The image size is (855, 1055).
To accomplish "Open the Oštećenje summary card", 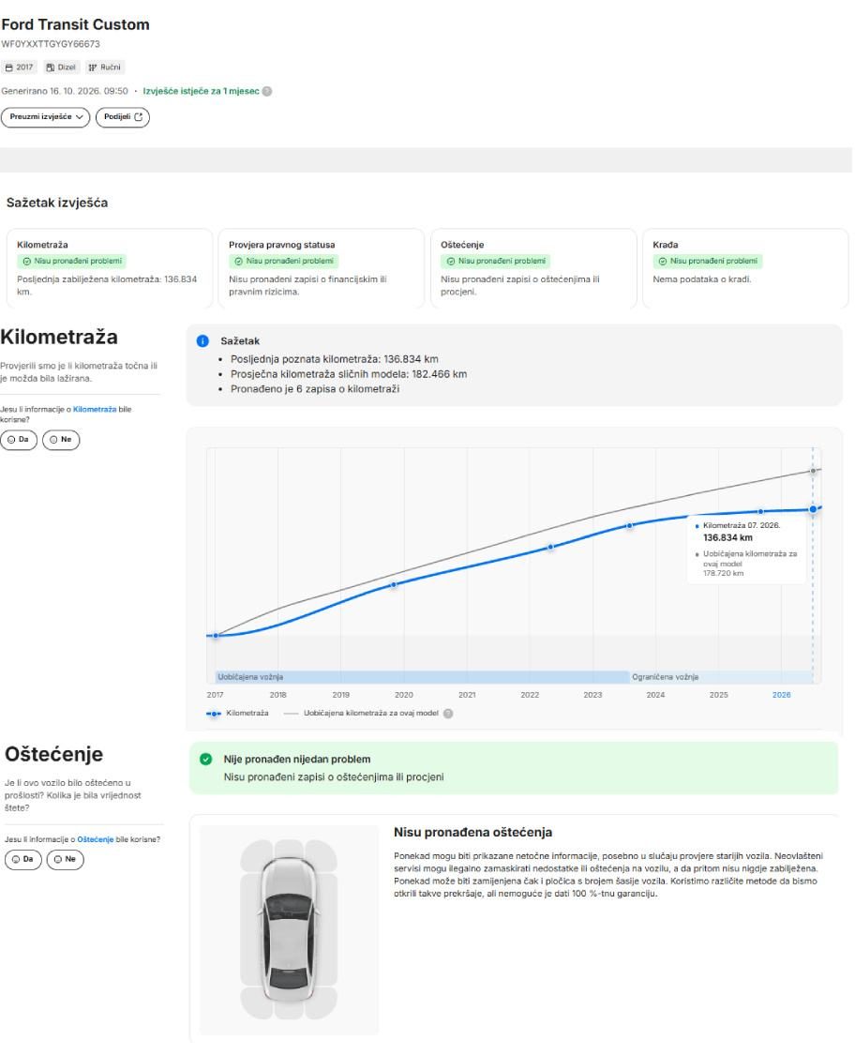I will [533, 268].
